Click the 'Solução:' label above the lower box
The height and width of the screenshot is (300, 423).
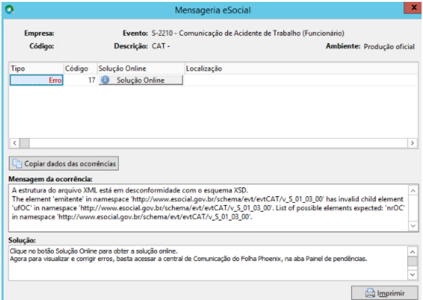click(22, 240)
